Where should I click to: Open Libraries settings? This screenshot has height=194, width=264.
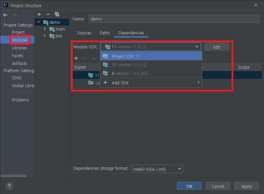[19, 48]
